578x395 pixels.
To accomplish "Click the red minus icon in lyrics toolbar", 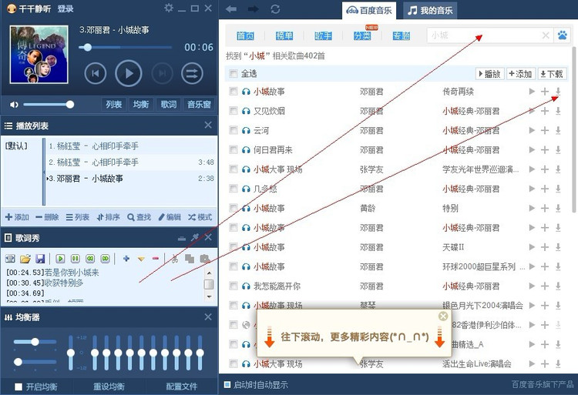I will (x=156, y=259).
